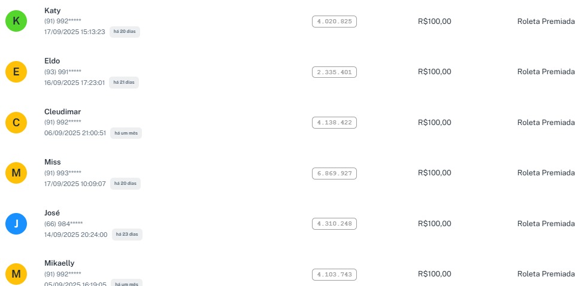588x286 pixels.
Task: Click ticket number 2.335.401
Action: tap(334, 72)
